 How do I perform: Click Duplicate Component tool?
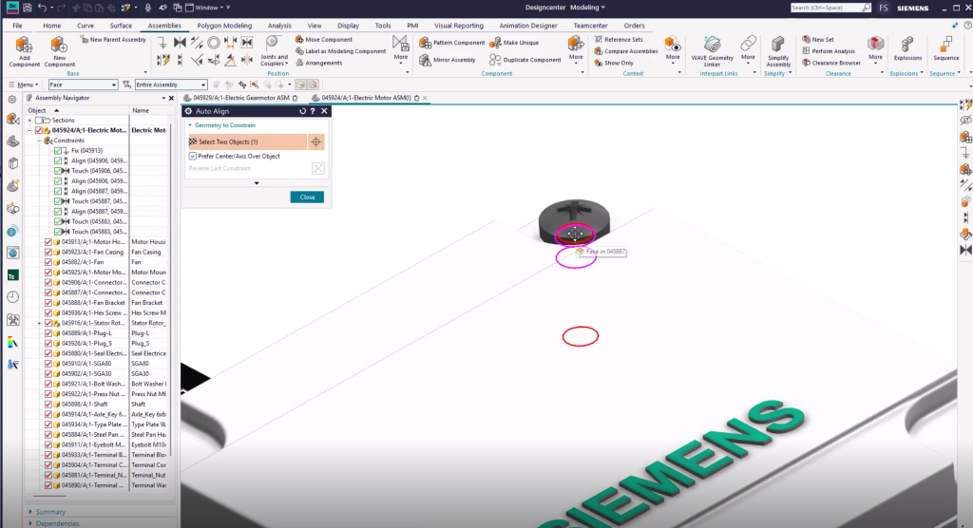[525, 60]
